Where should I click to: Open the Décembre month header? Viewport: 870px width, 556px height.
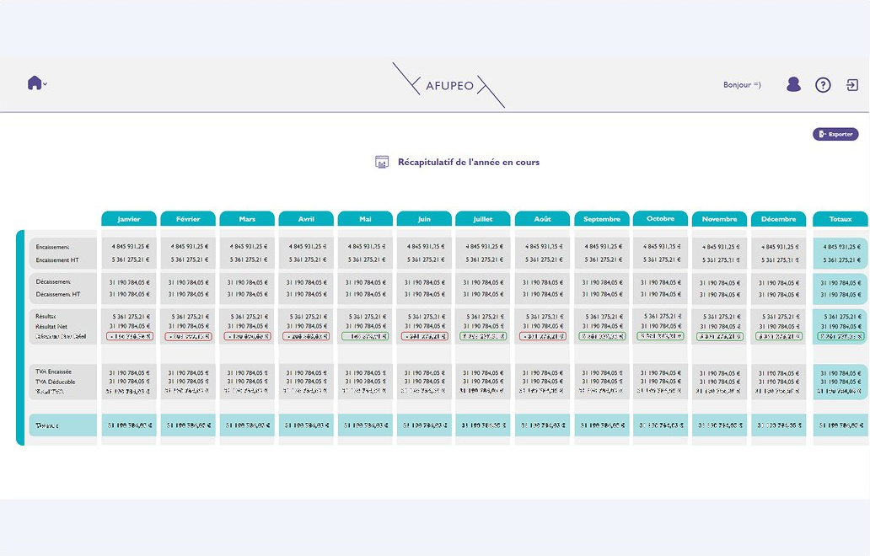(x=778, y=219)
